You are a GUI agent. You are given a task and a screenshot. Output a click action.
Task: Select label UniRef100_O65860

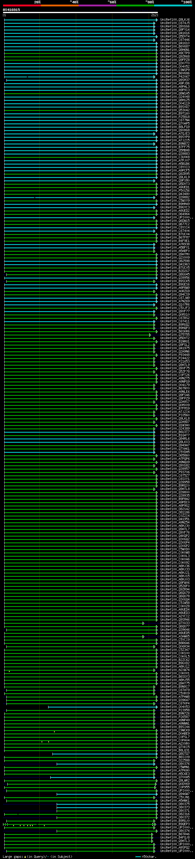pos(175,455)
